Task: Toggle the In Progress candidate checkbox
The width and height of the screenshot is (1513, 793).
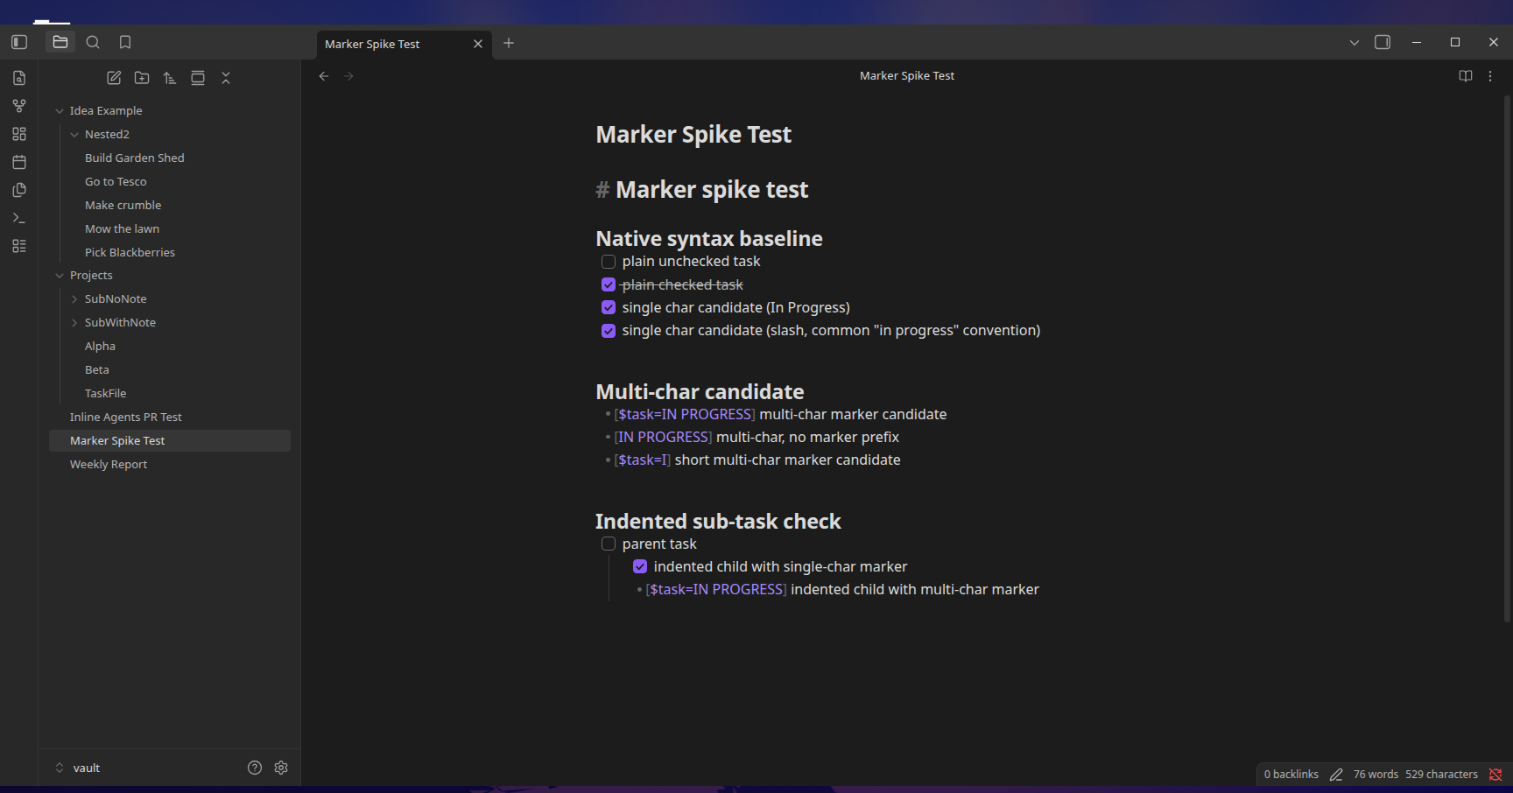Action: (x=609, y=307)
